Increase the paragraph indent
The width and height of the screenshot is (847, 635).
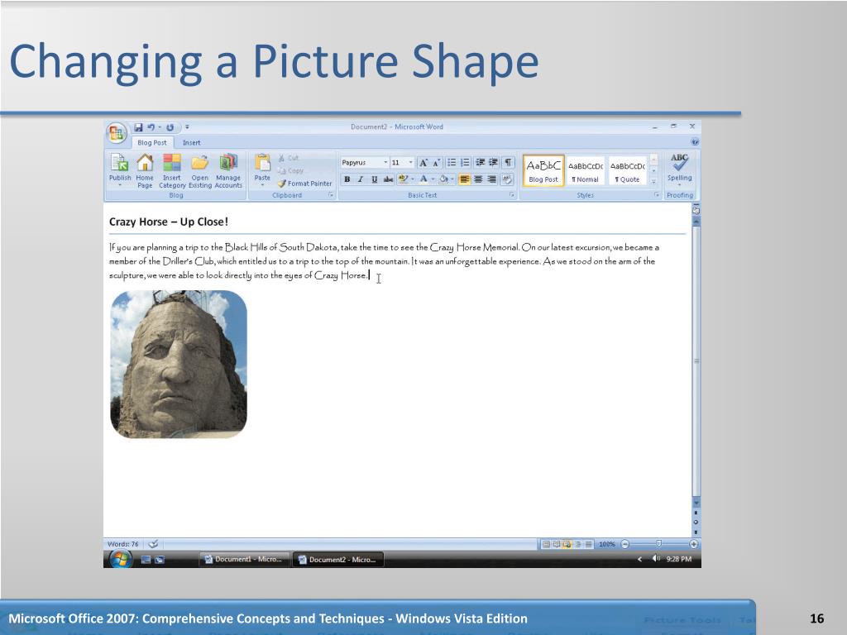[x=494, y=163]
